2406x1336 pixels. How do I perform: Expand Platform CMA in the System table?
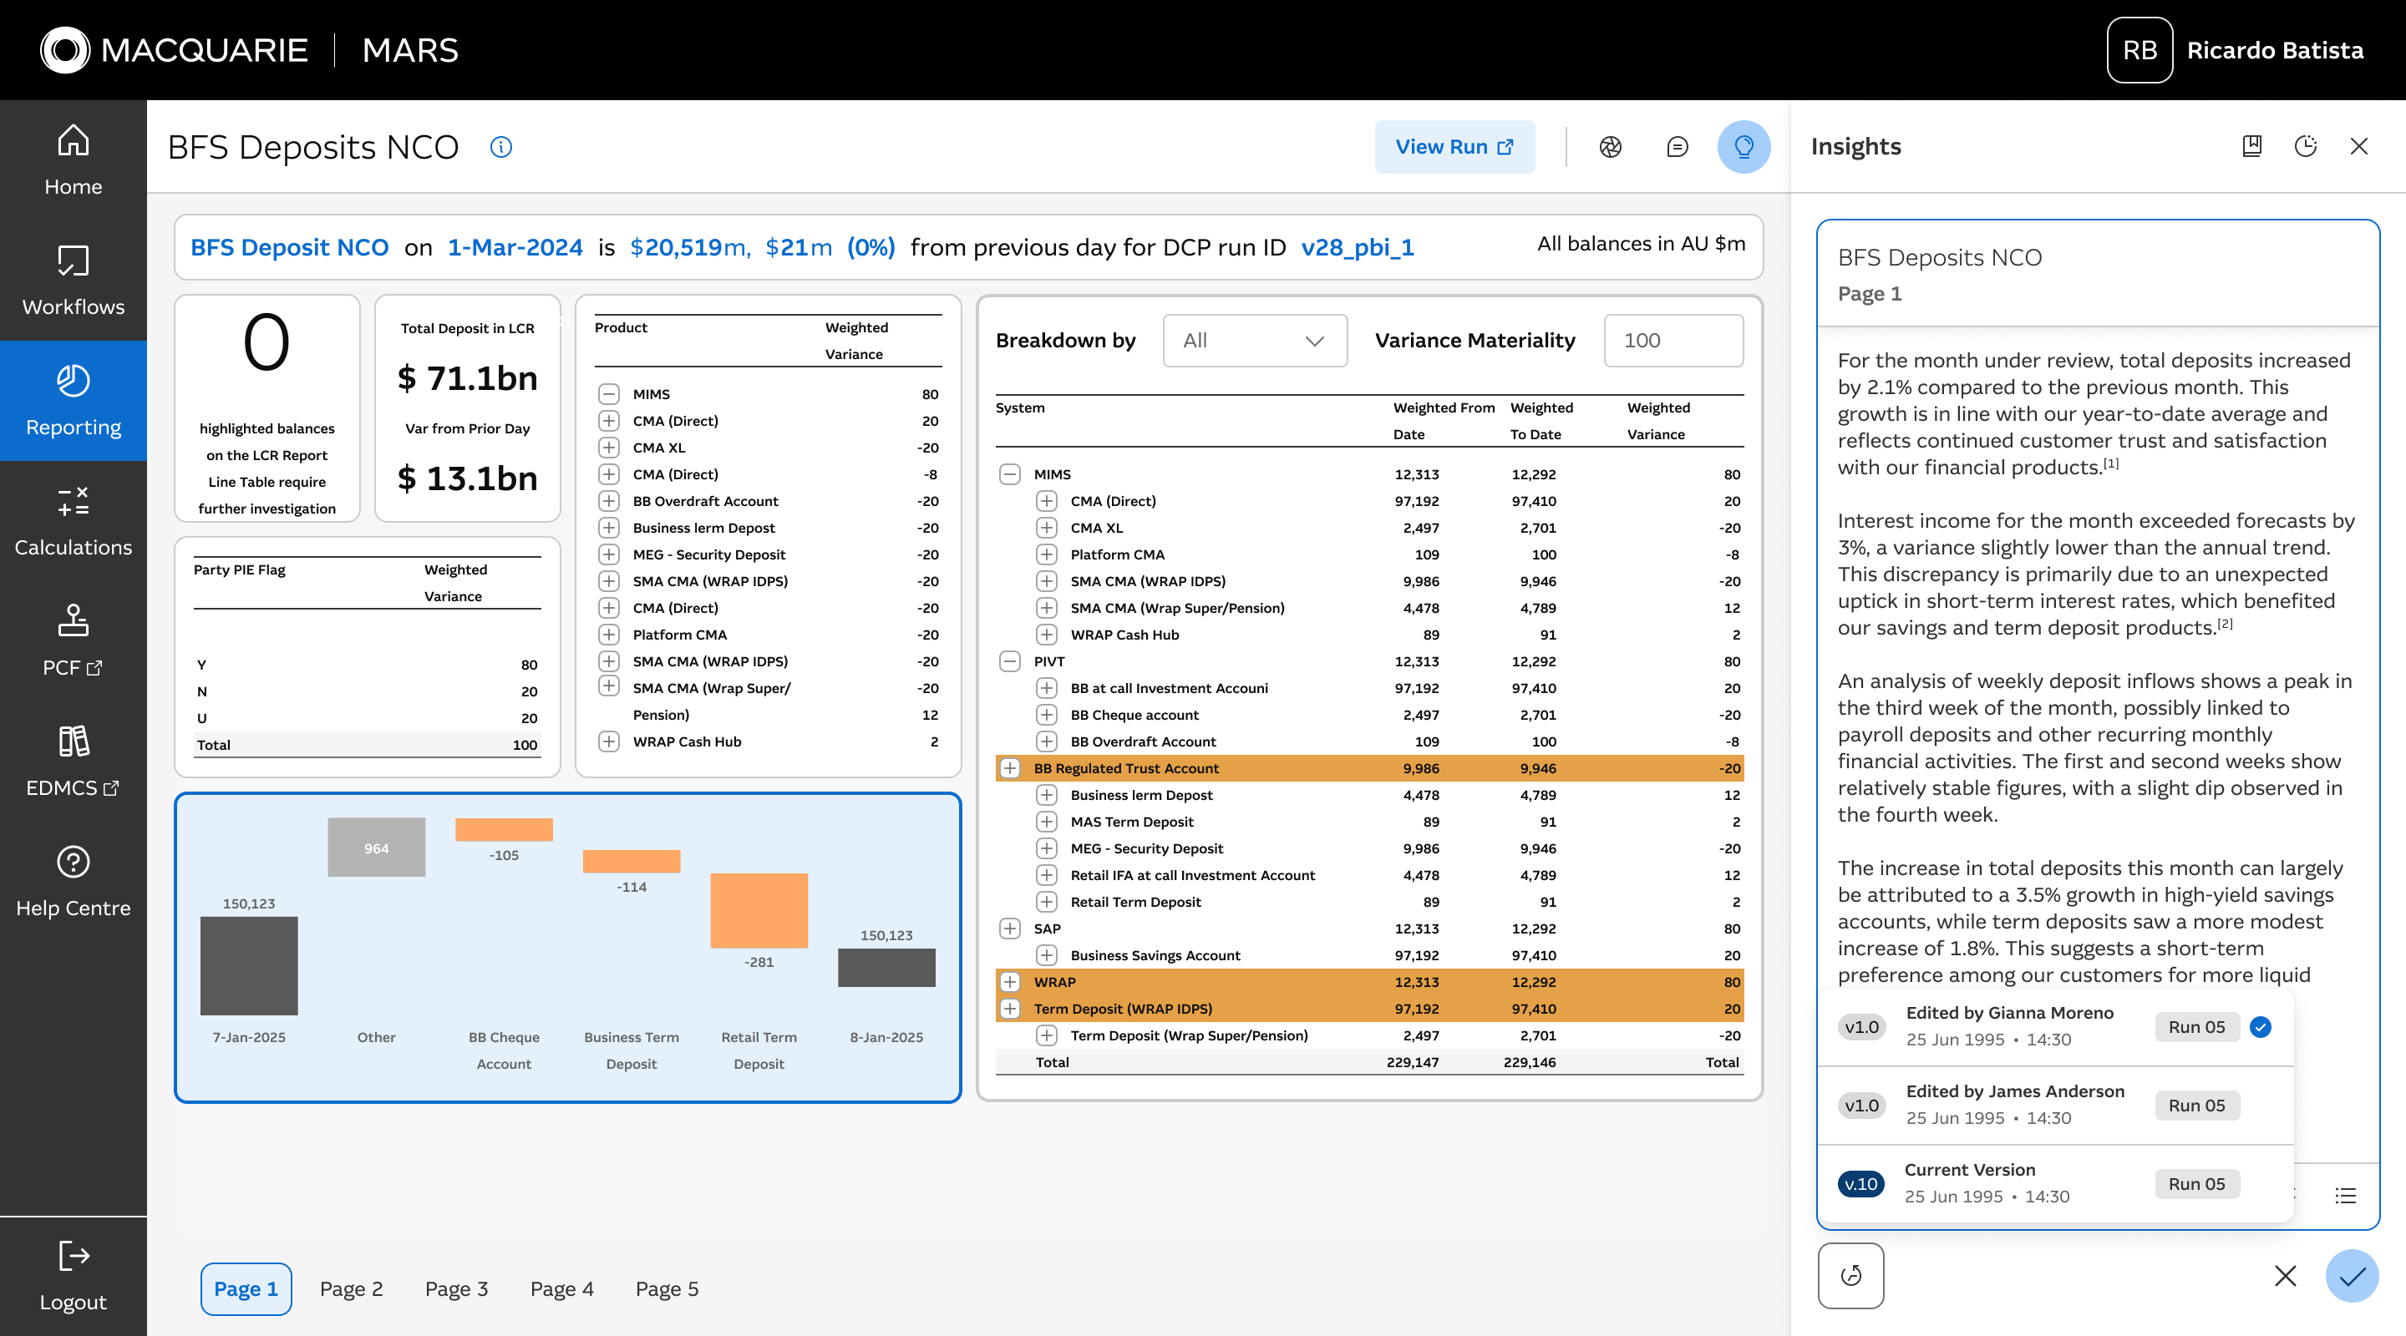1047,554
